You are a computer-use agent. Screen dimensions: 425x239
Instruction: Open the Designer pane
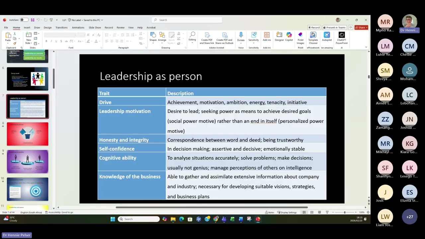(x=279, y=37)
